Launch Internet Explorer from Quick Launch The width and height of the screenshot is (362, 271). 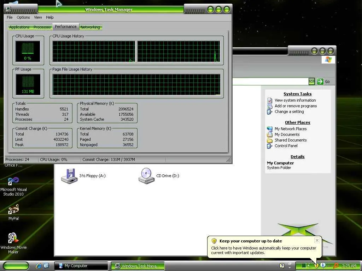[x=39, y=266]
